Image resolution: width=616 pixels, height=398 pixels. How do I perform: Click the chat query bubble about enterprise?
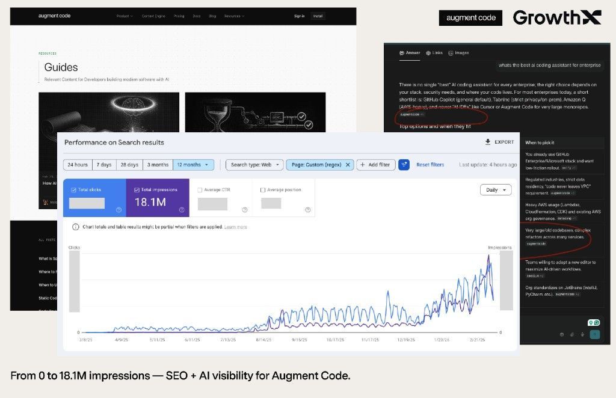549,65
